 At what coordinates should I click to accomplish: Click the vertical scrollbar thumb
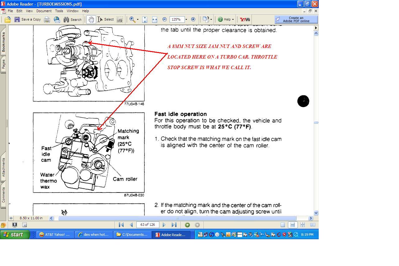point(316,122)
